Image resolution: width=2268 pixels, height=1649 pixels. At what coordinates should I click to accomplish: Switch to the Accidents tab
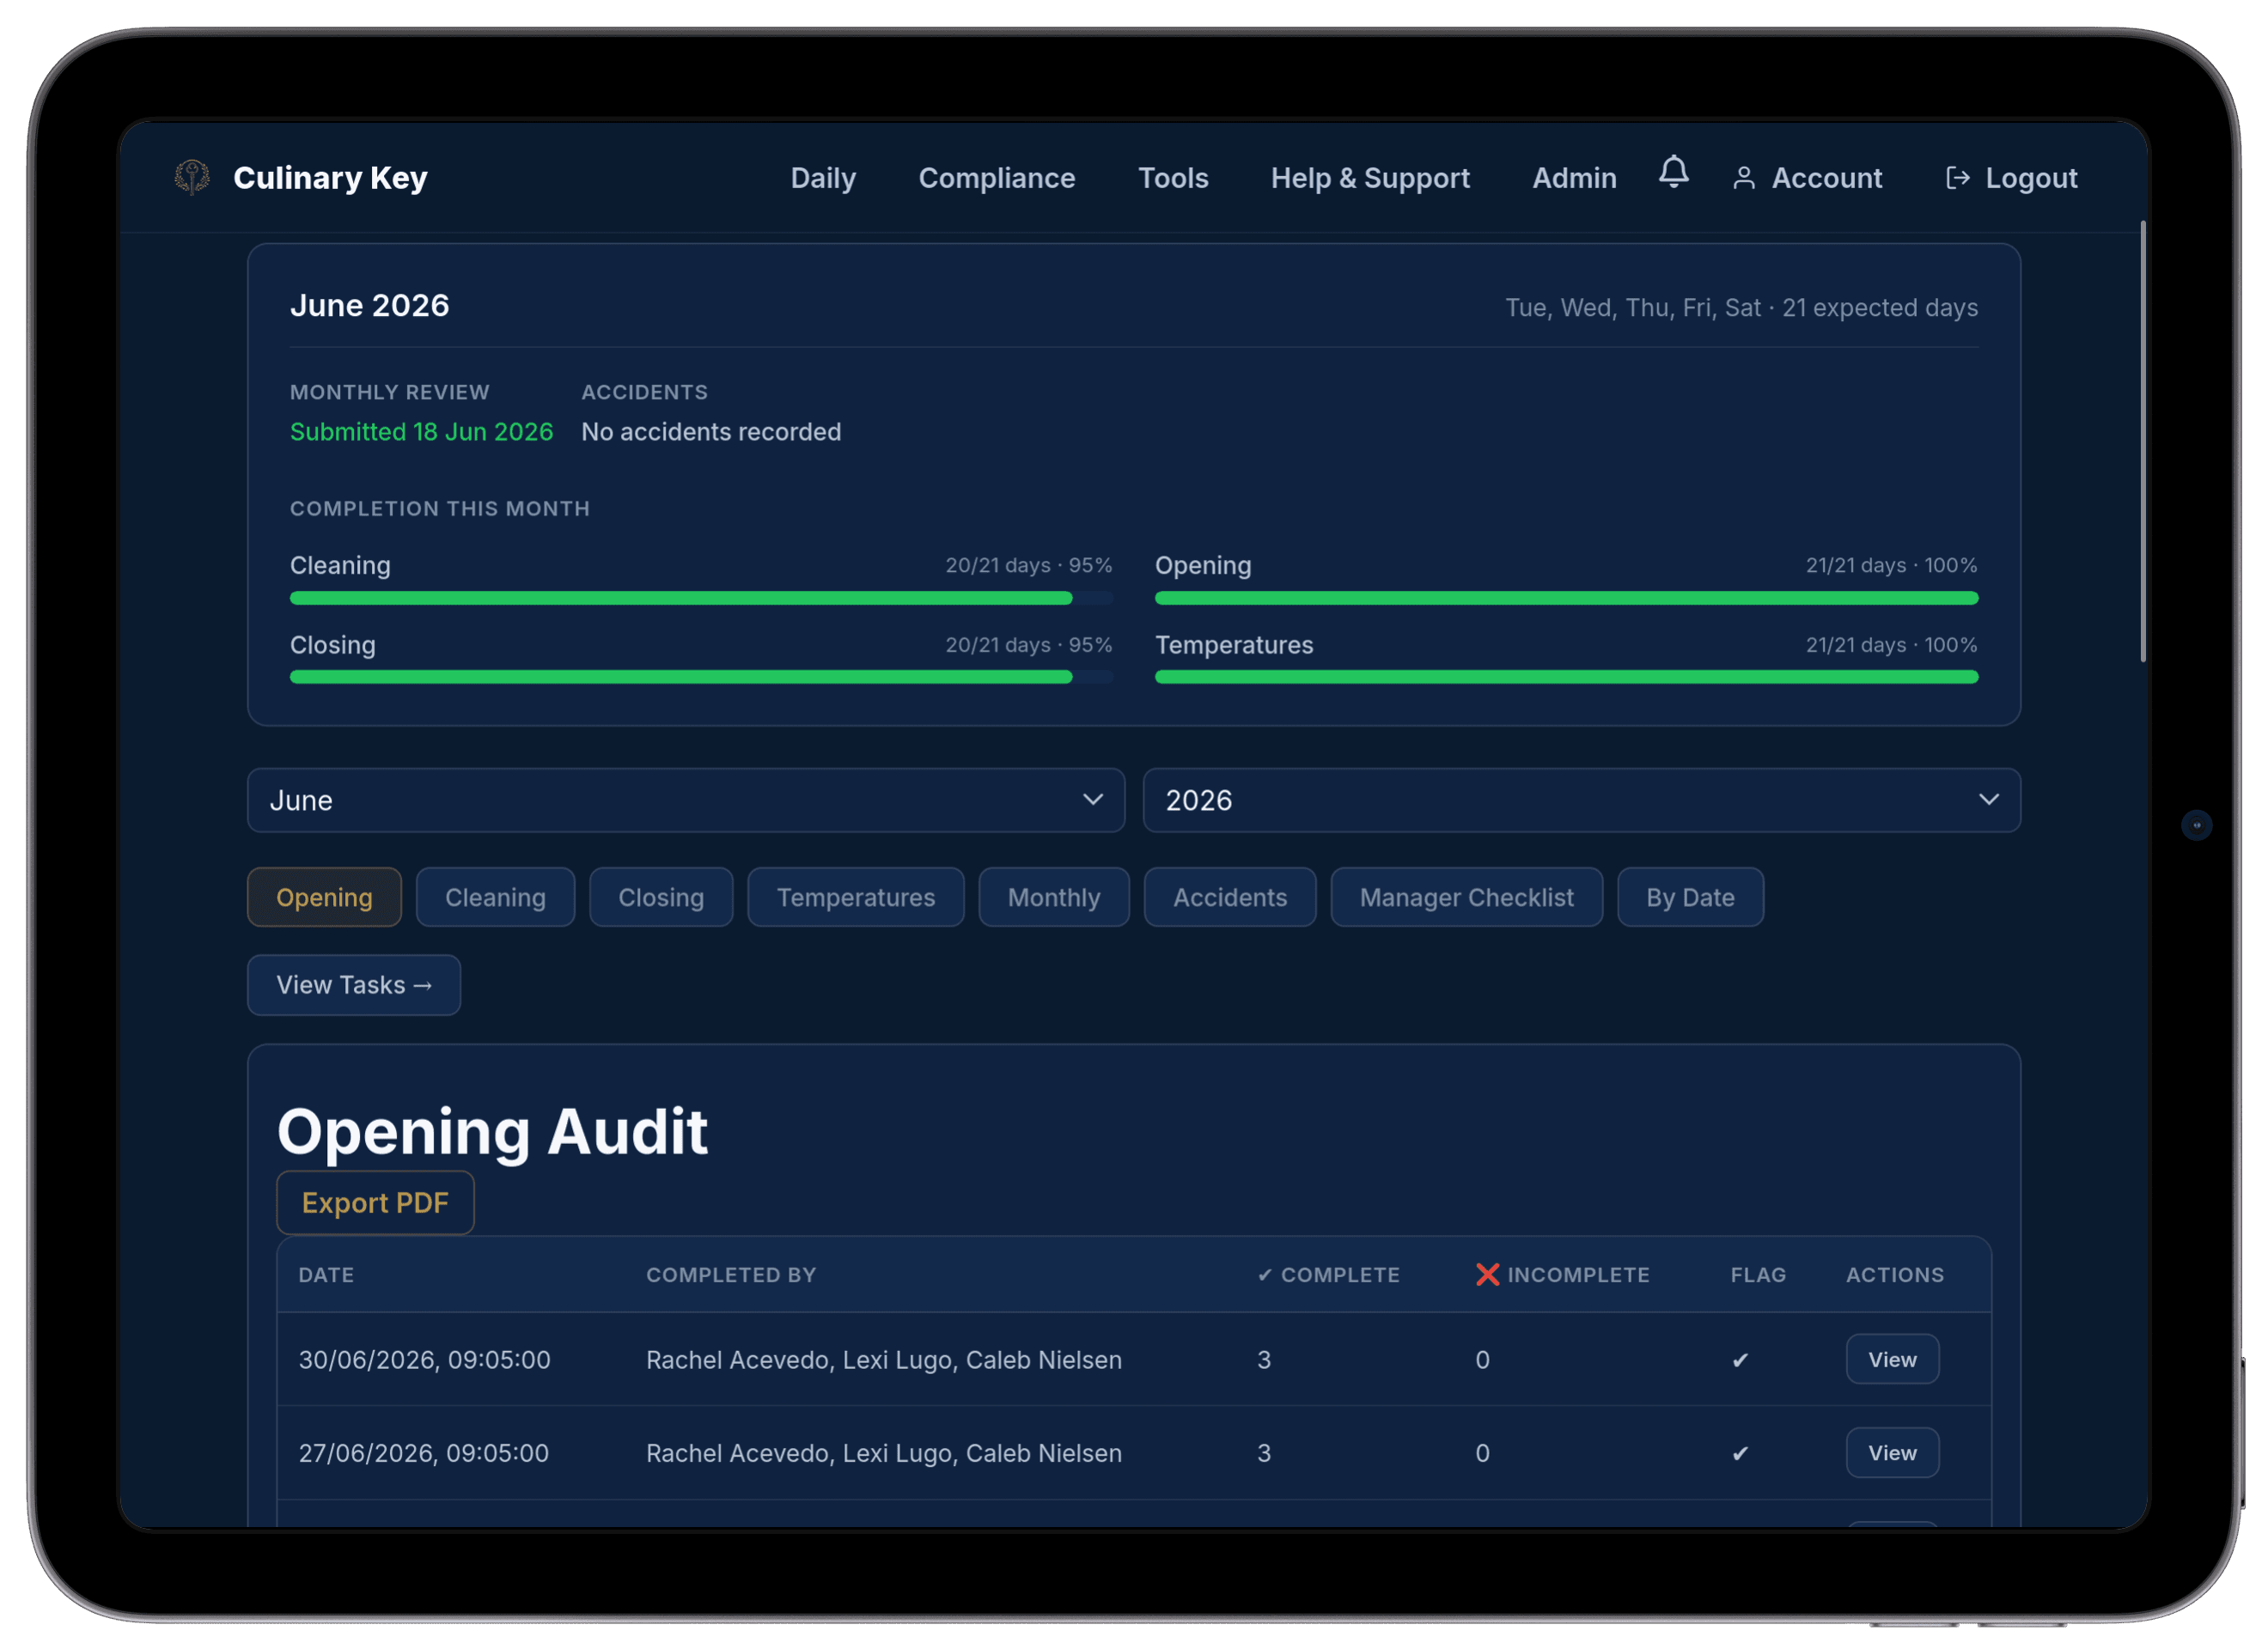[x=1230, y=897]
